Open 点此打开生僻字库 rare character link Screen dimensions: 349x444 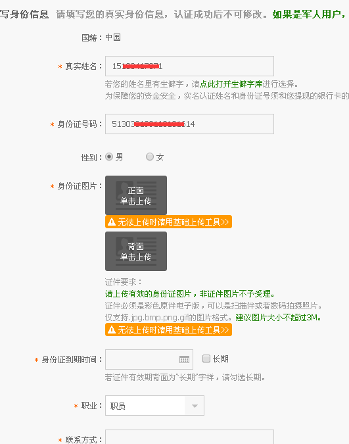[x=231, y=84]
